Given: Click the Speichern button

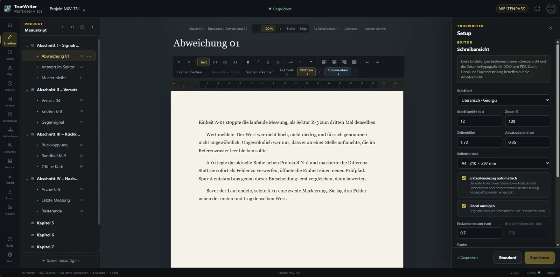Looking at the screenshot, I should click(539, 258).
